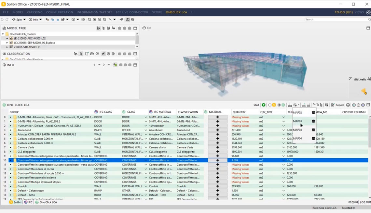The image size is (371, 213).
Task: Add a new layout tab with plus sign
Action: point(192,12)
